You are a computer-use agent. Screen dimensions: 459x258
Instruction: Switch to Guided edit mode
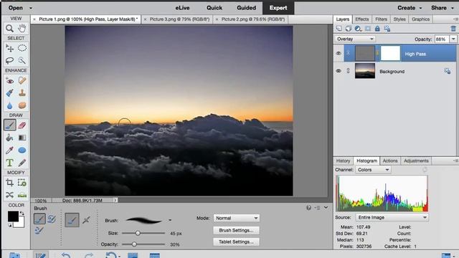click(246, 8)
